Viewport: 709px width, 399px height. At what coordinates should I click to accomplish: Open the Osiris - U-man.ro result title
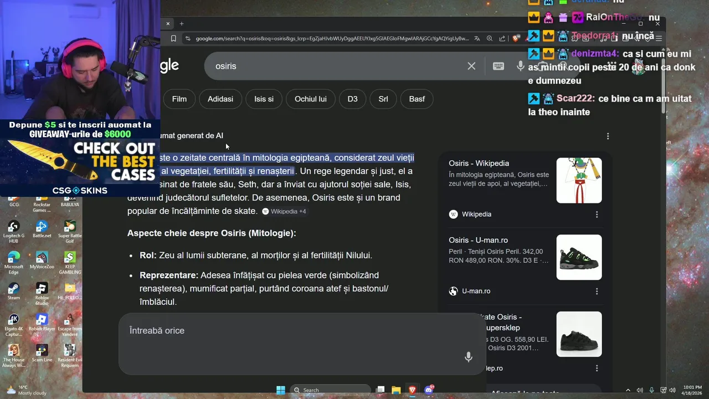[x=478, y=240]
